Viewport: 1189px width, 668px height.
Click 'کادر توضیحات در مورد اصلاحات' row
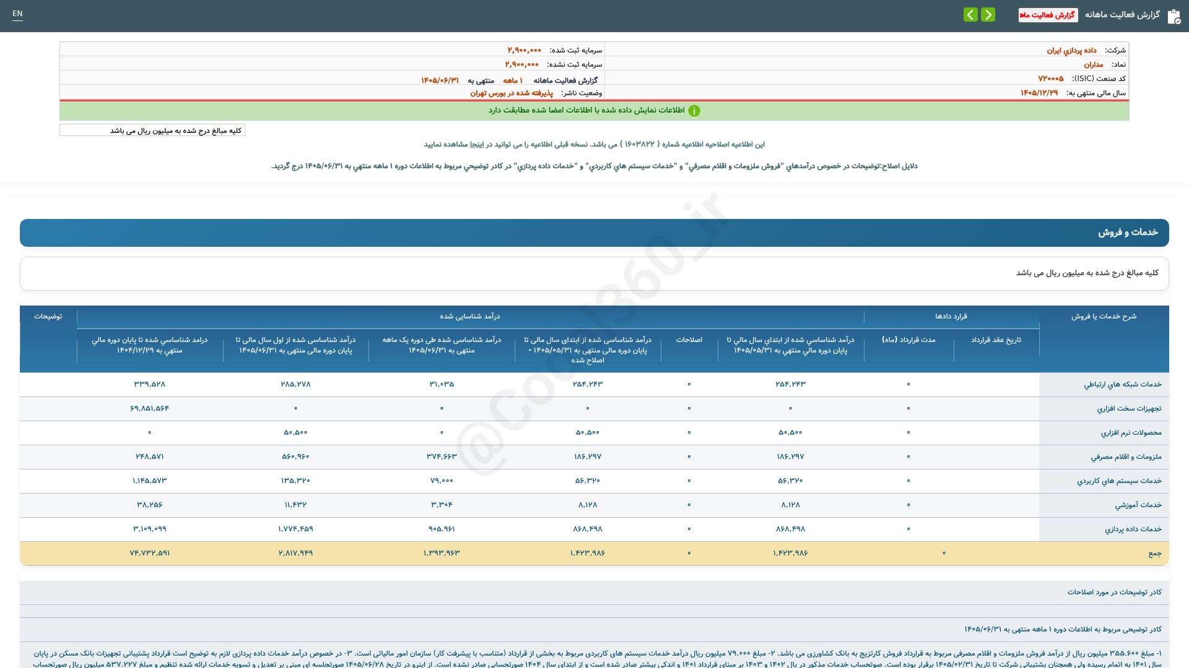tap(594, 593)
